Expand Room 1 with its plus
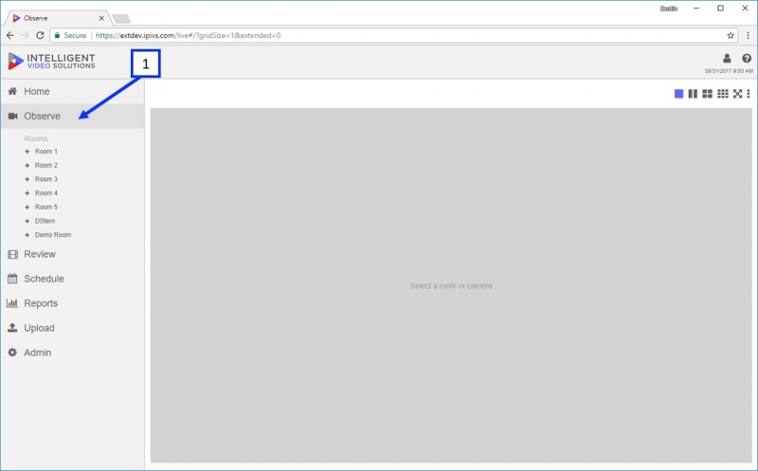 point(27,152)
